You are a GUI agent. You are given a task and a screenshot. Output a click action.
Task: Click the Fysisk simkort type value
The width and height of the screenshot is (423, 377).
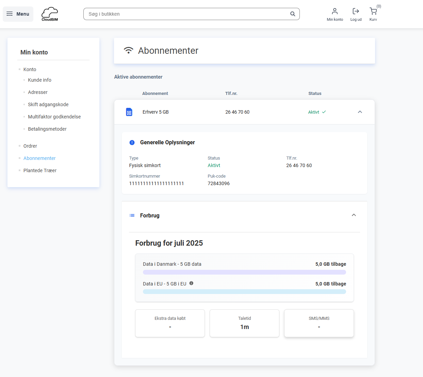tap(145, 165)
